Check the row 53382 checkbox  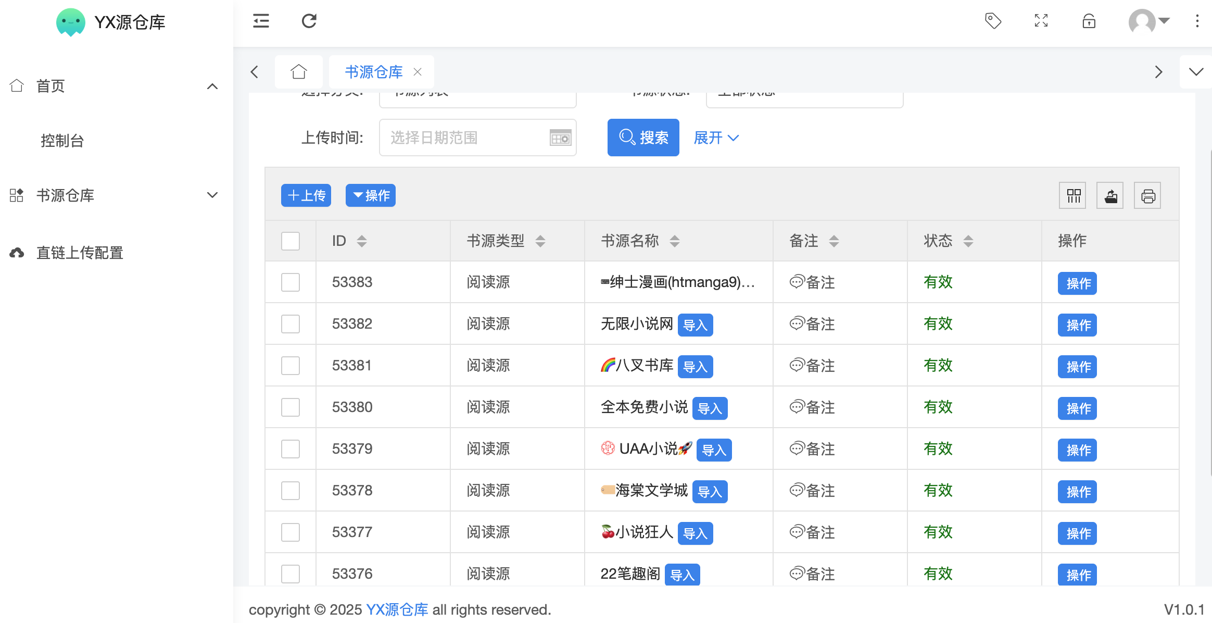[x=291, y=324]
